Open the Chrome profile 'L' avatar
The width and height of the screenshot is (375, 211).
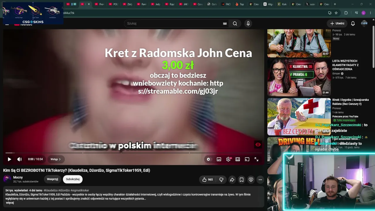(364, 13)
